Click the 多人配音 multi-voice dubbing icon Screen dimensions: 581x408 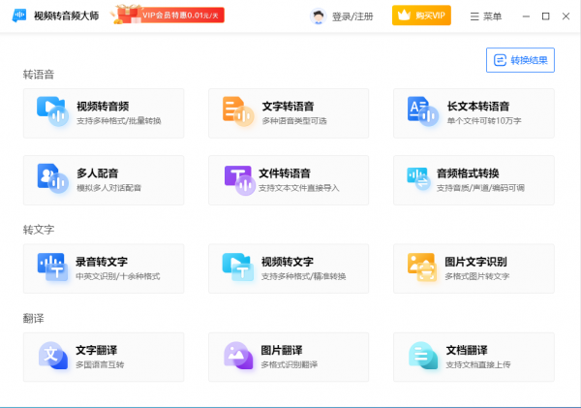[51, 179]
